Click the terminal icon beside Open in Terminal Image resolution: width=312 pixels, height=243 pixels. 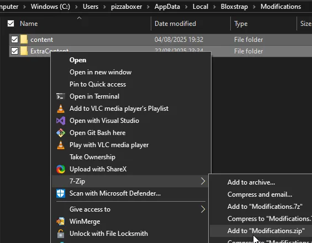pos(61,96)
